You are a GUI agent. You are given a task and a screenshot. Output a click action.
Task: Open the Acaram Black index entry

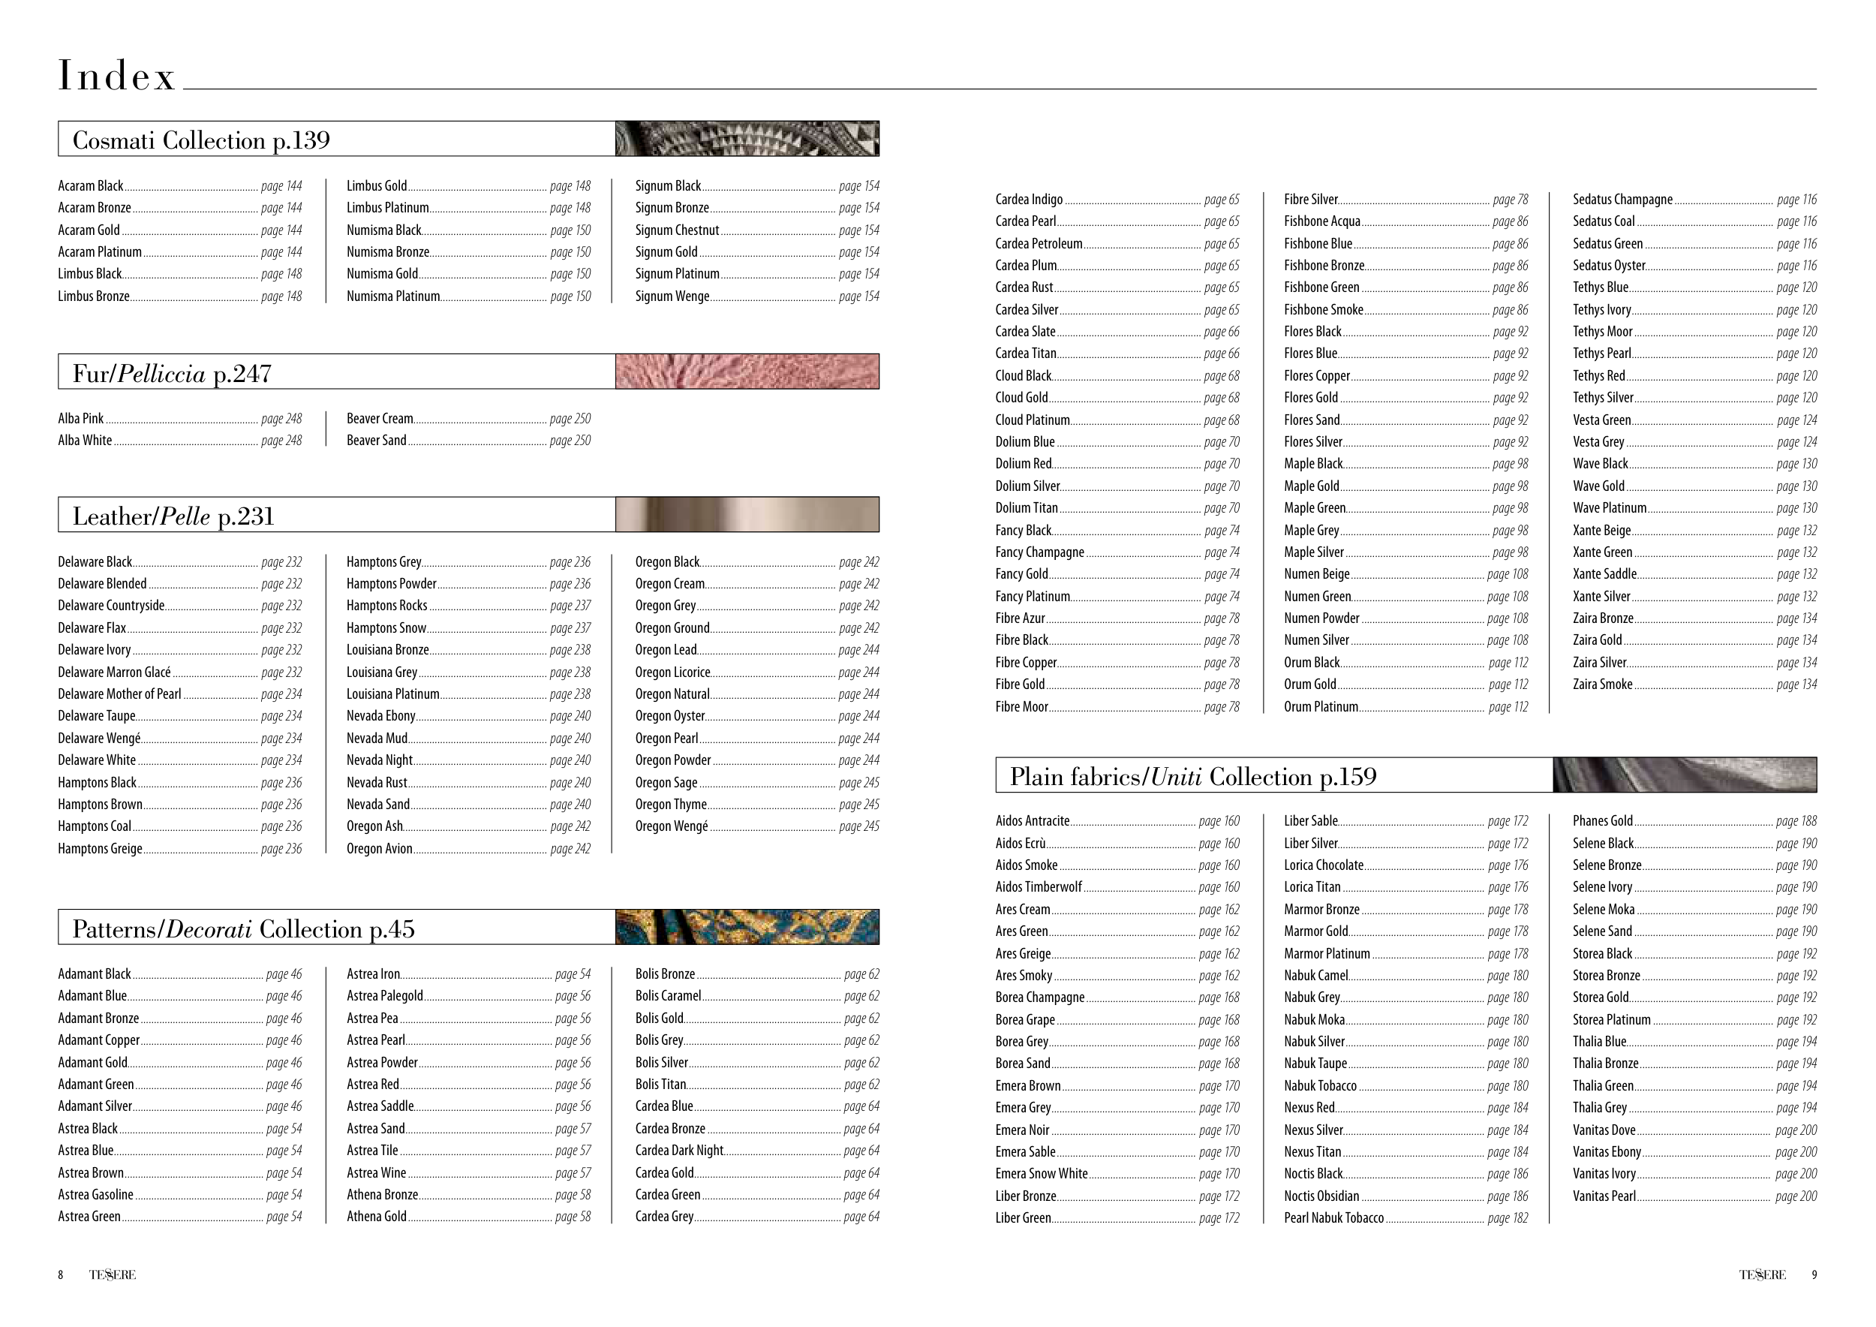(x=91, y=186)
